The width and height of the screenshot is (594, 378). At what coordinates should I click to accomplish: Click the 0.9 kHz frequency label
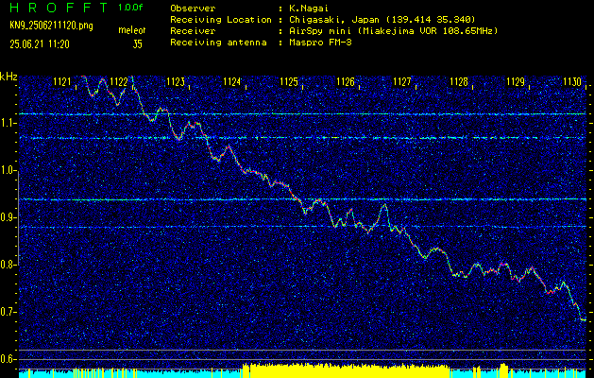[8, 217]
